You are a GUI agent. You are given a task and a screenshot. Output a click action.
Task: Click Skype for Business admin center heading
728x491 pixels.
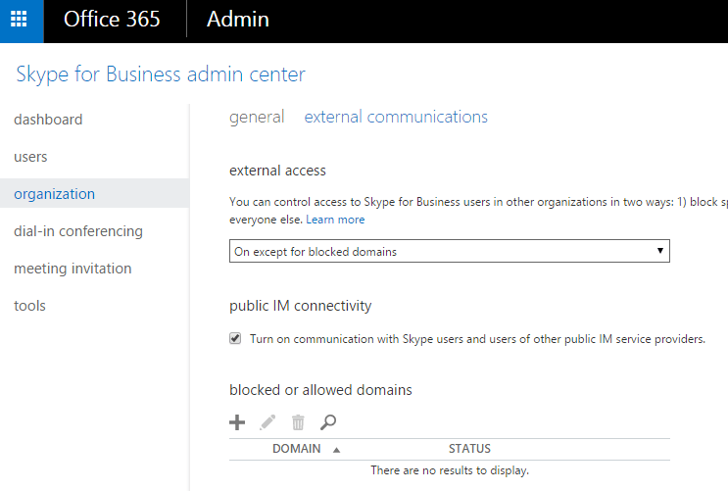(x=161, y=74)
